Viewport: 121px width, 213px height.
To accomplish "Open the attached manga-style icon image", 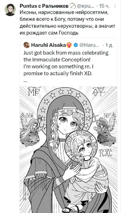I will click(x=69, y=150).
